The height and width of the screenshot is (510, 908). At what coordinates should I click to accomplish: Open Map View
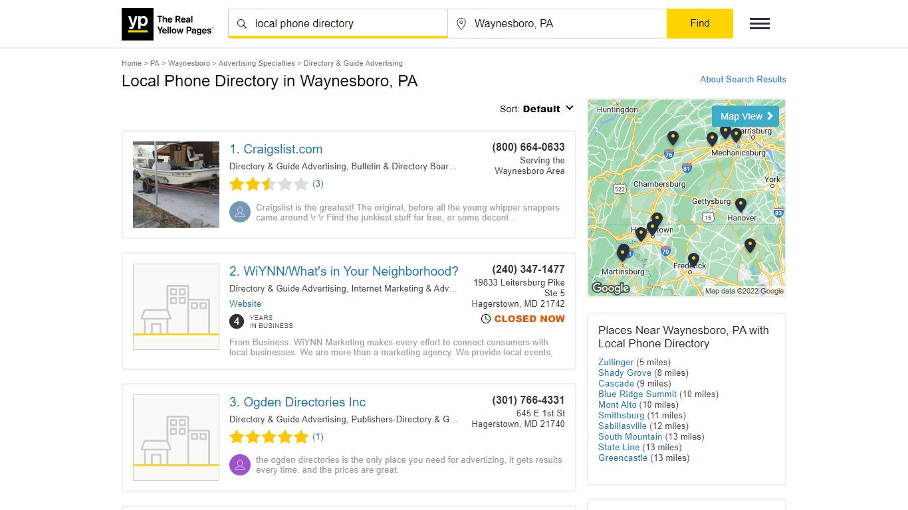pos(746,116)
